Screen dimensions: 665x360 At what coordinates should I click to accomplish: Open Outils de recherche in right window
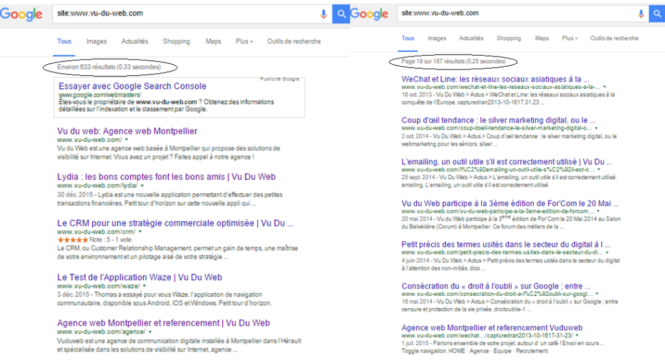click(614, 38)
